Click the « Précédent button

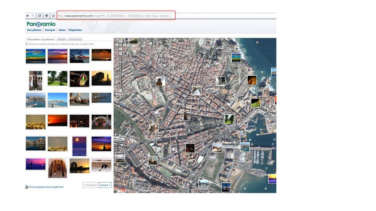[90, 185]
